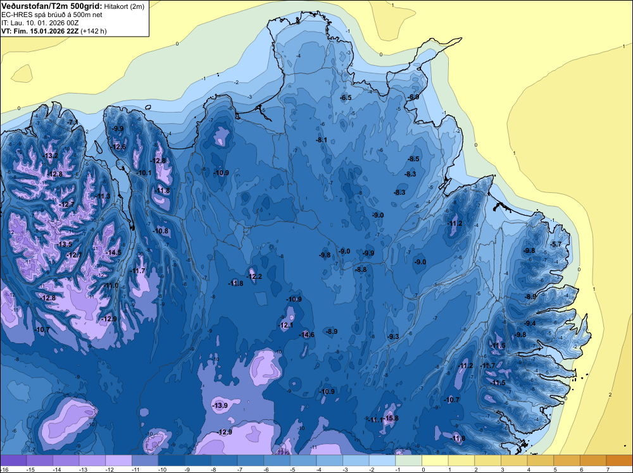This screenshot has height=473, width=633.
Task: Click the -7.1 temperature label
Action: [x=73, y=122]
